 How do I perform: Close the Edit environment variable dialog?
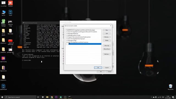(x=111, y=26)
